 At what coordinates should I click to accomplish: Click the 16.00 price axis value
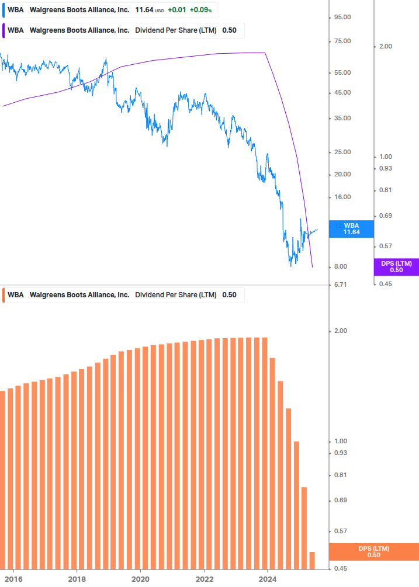click(x=342, y=197)
